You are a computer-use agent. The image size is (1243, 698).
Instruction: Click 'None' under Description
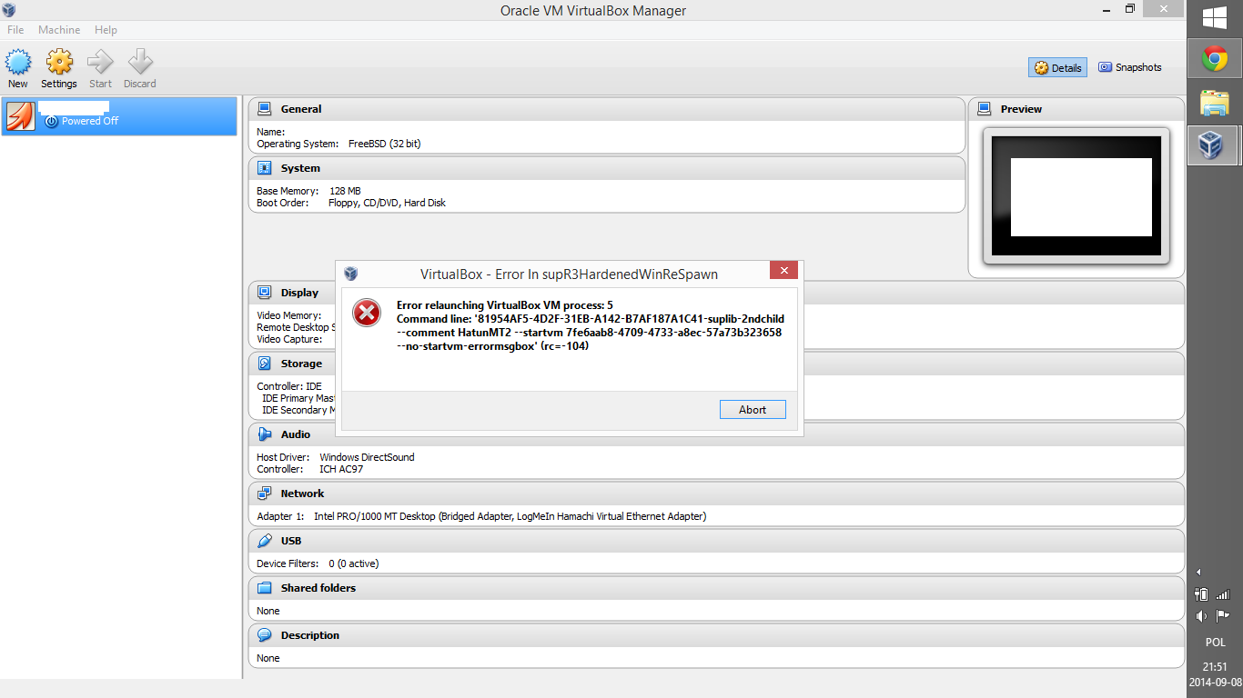click(x=268, y=658)
